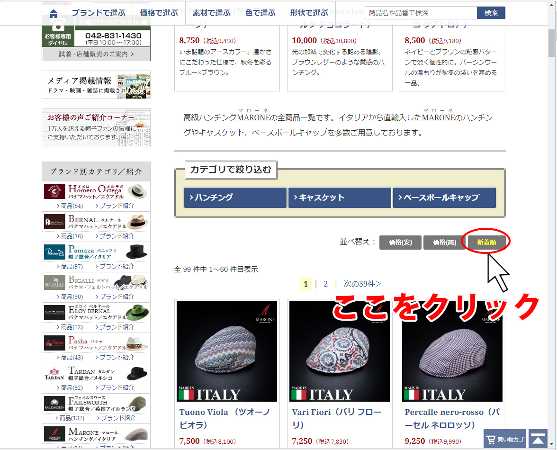Viewport: 557px width, 450px height.
Task: Open Tardan brand logo banner
Action: tap(96, 373)
